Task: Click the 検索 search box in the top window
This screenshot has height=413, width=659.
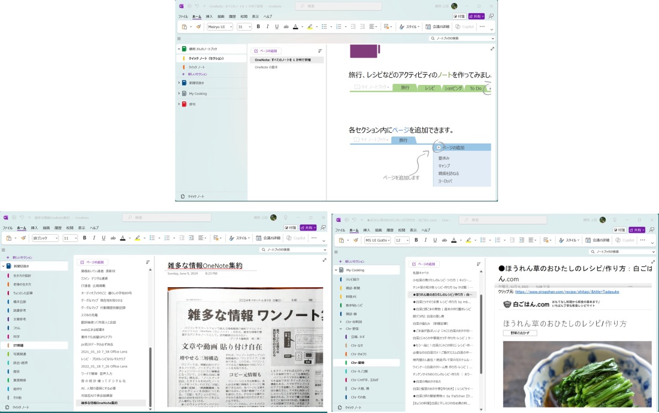Action: click(x=338, y=7)
